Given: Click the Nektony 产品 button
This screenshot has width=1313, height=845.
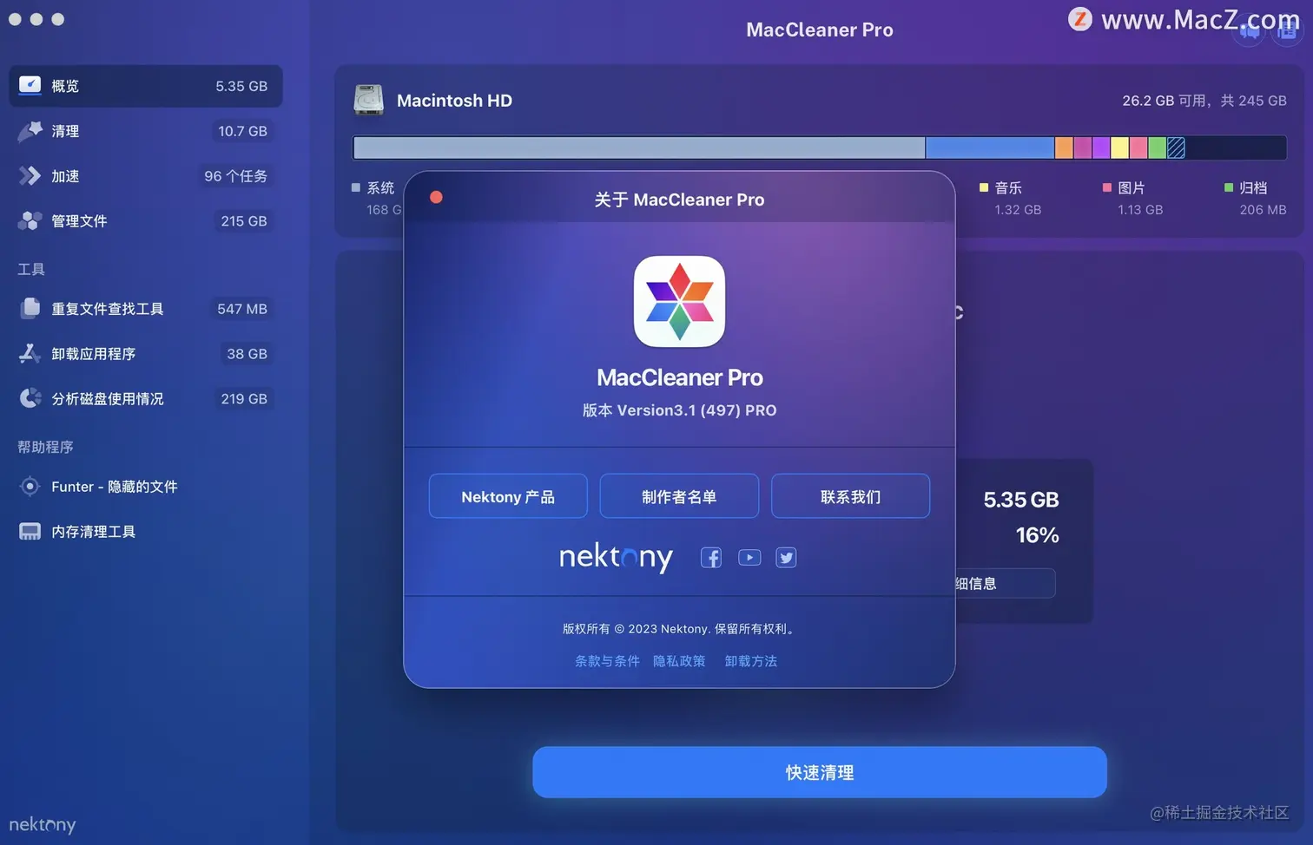Looking at the screenshot, I should [x=508, y=496].
